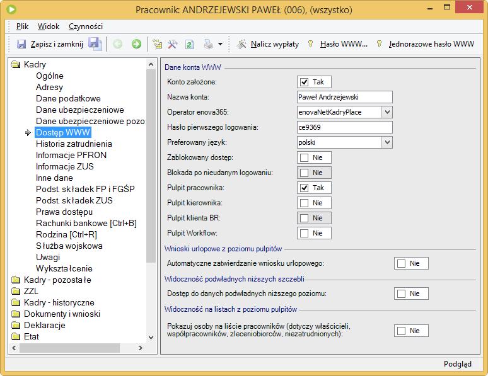Uncheck the Pulpit pracownika checkbox
Image resolution: width=488 pixels, height=376 pixels.
point(304,188)
